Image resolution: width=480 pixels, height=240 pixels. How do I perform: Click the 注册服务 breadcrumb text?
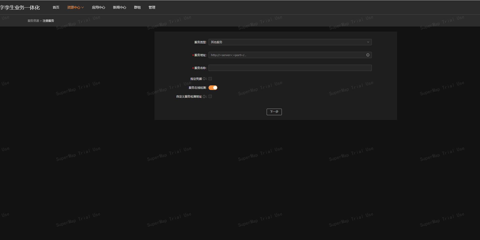click(48, 21)
